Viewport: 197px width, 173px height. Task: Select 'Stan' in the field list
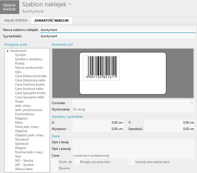tap(18, 156)
